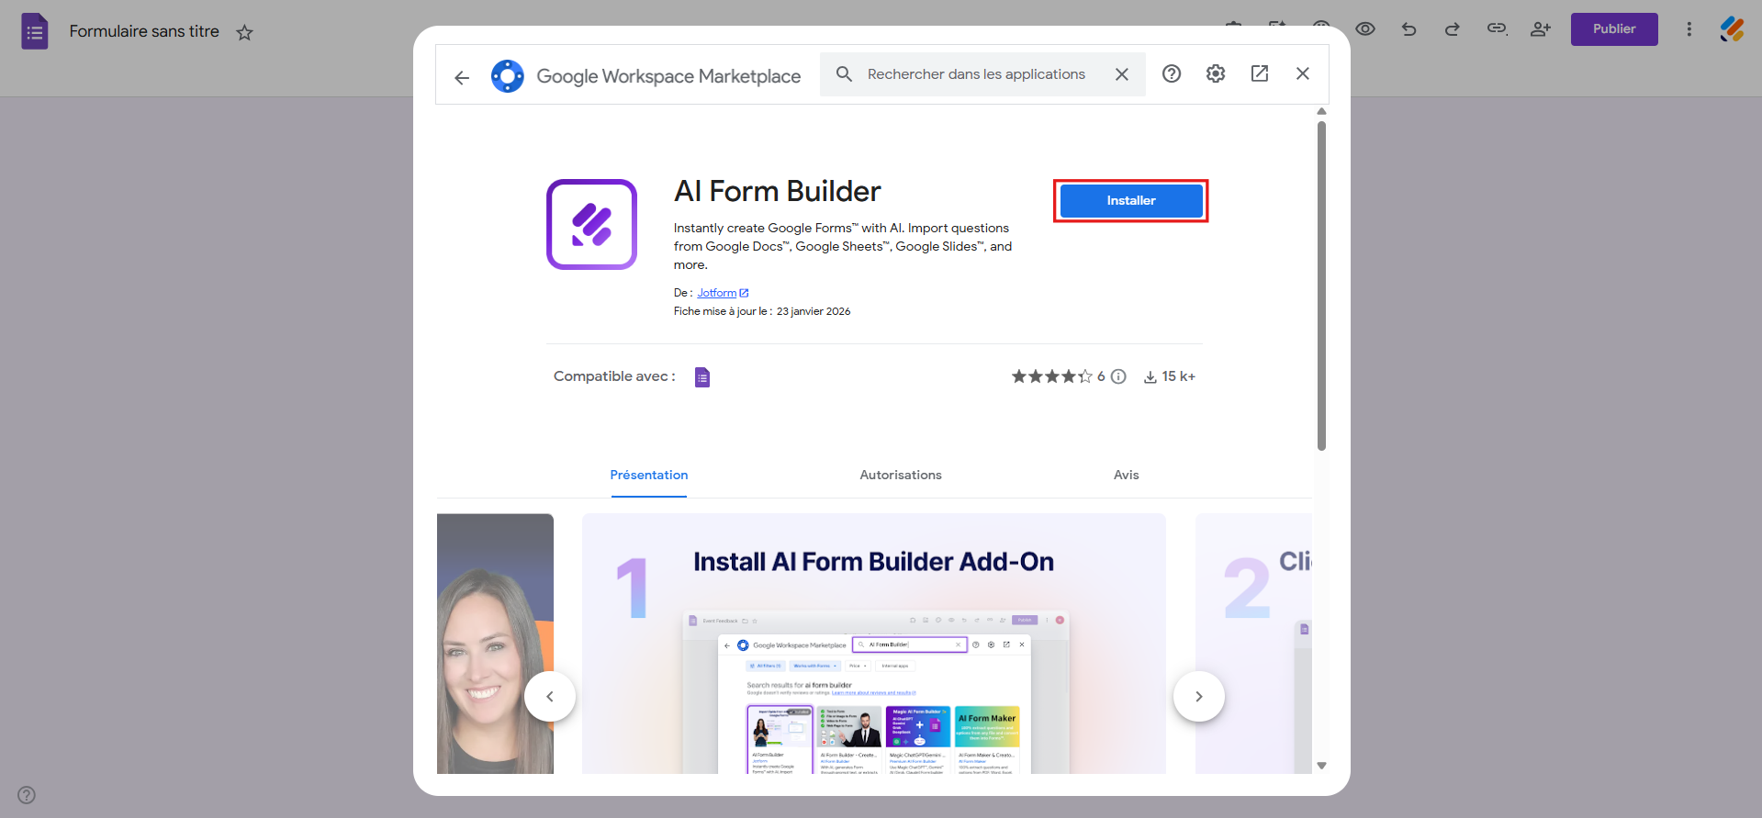Click the star rating of the app
1762x818 pixels.
pyautogui.click(x=1052, y=376)
